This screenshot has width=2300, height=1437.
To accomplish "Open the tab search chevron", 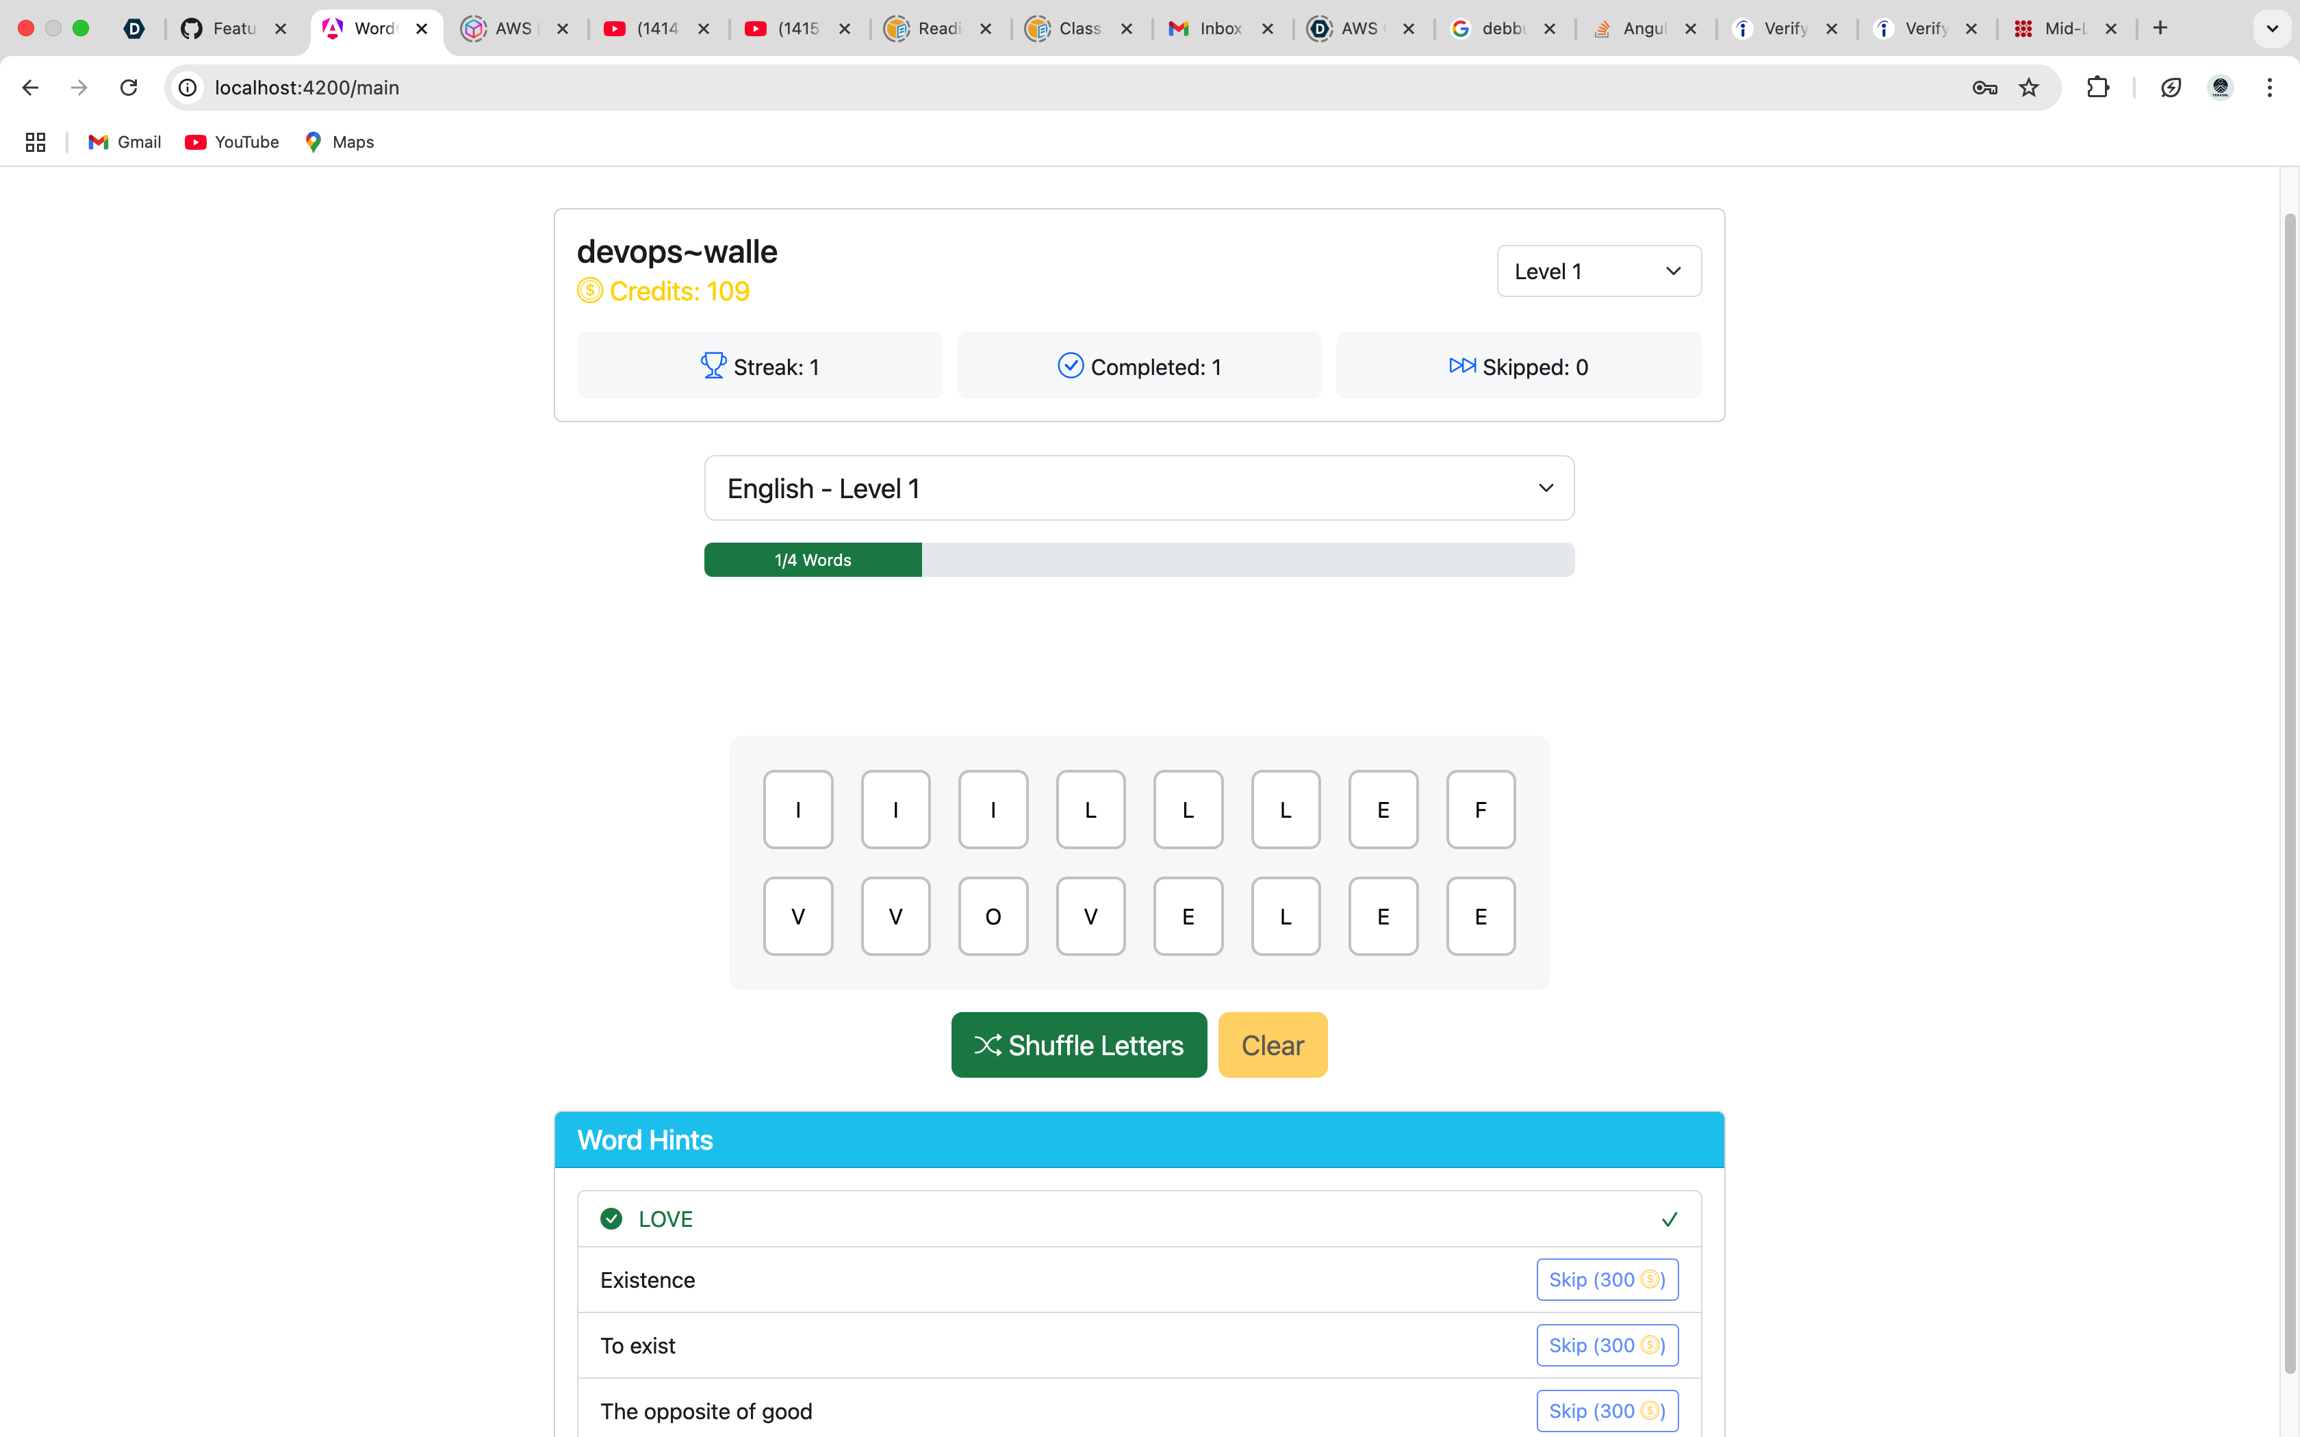I will tap(2273, 29).
